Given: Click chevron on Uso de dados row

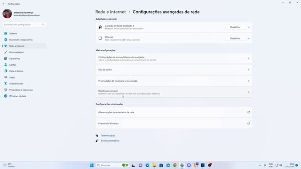Looking at the screenshot, I should (249, 70).
